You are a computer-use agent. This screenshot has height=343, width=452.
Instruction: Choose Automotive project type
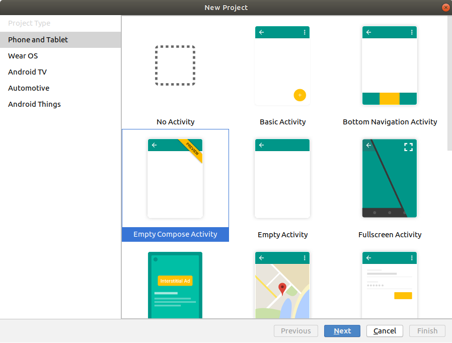click(x=60, y=88)
